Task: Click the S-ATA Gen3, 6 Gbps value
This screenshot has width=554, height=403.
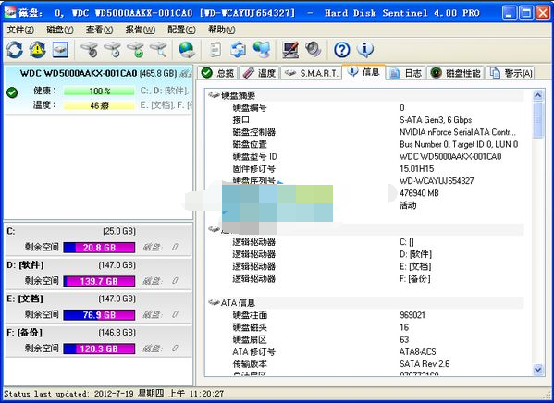Action: click(436, 120)
